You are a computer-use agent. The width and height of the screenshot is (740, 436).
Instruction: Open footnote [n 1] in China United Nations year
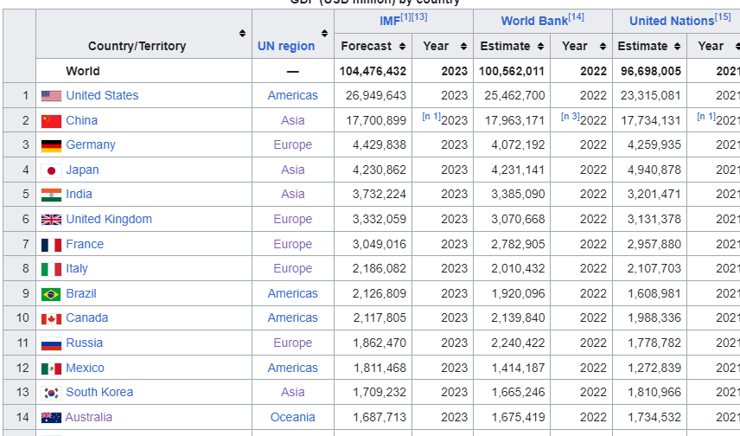coord(706,116)
